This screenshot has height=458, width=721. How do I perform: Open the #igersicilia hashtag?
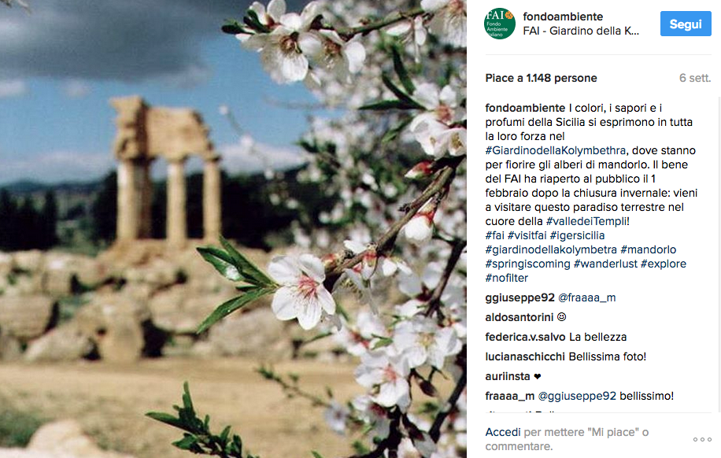pos(577,235)
